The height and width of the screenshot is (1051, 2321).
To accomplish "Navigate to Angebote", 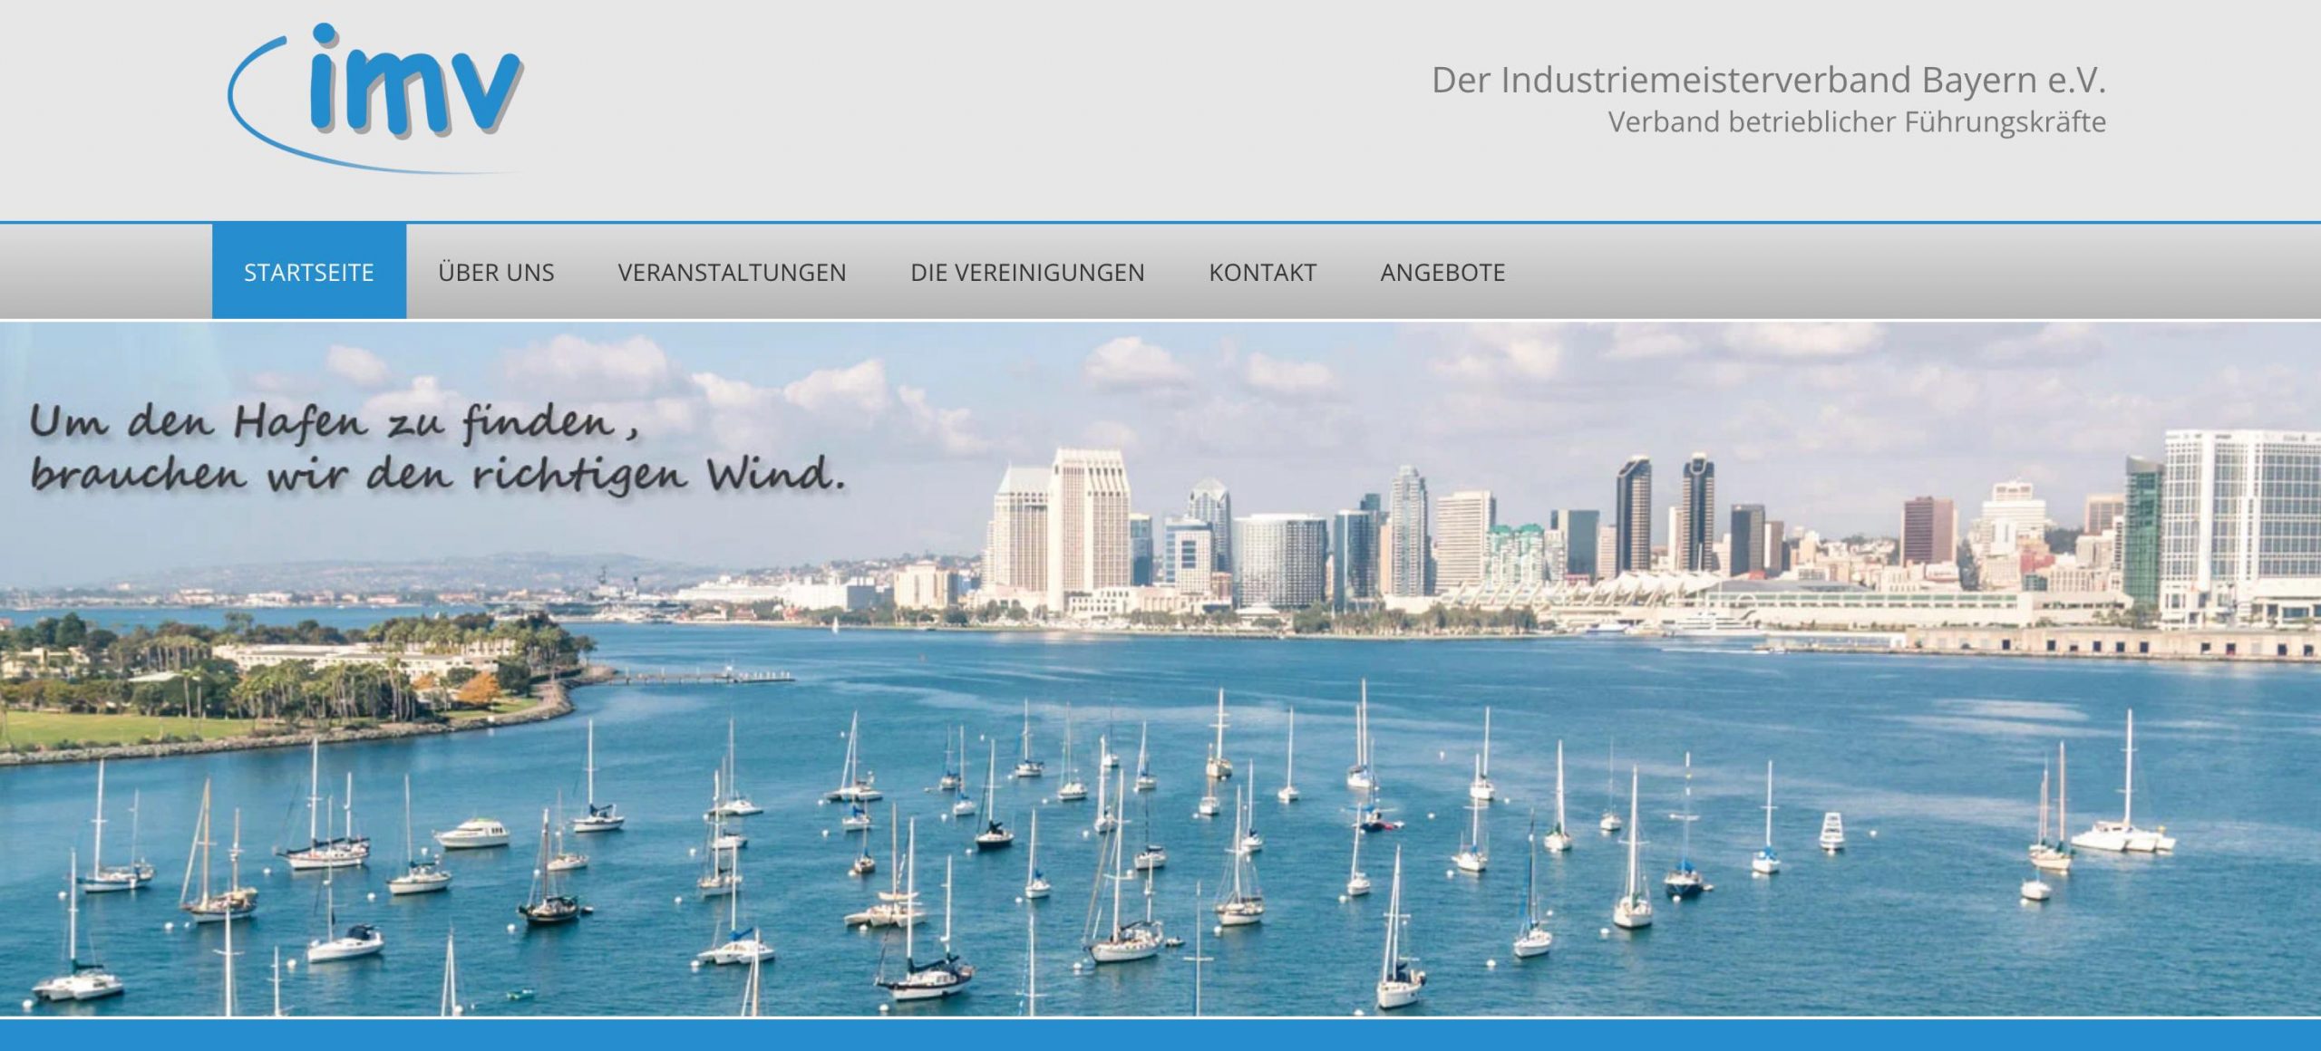I will point(1442,272).
